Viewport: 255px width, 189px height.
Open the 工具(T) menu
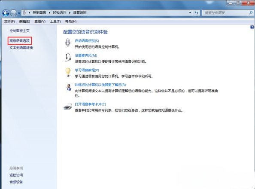[x=55, y=21]
